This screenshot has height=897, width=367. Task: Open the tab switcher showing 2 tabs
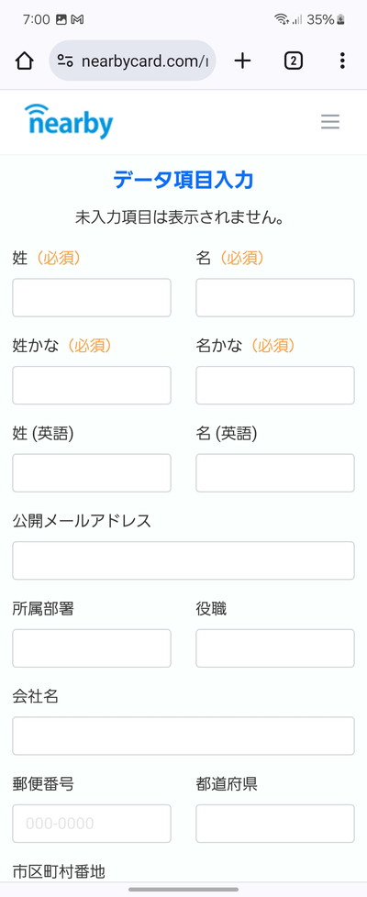click(294, 61)
